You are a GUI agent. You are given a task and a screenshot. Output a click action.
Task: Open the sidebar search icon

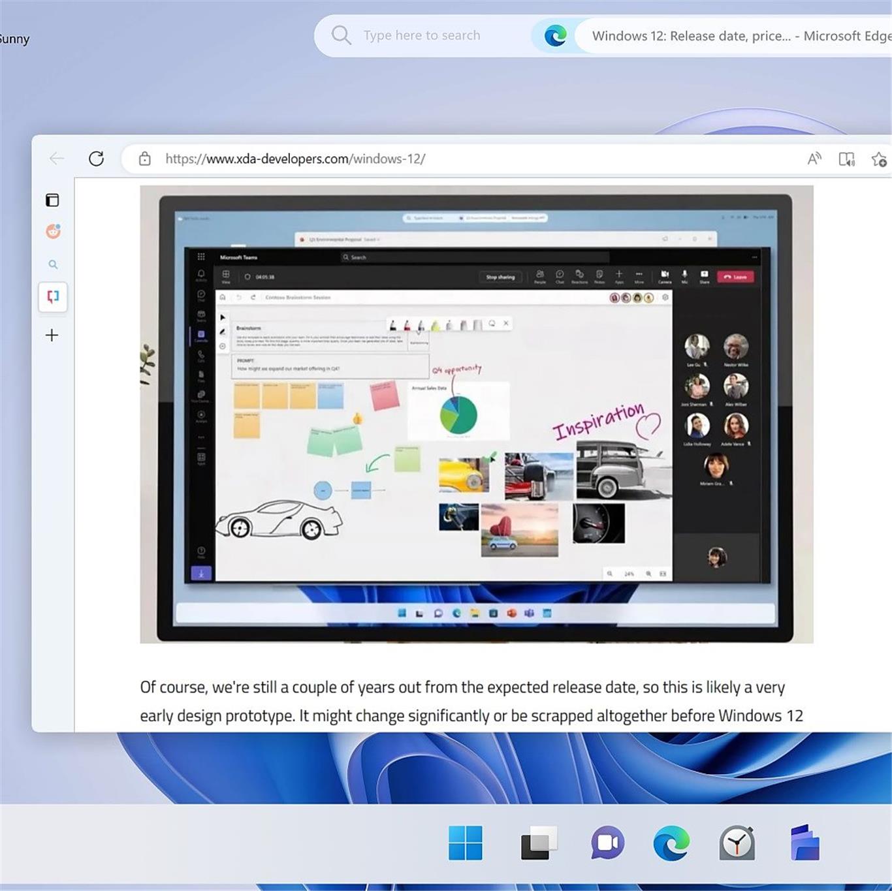pyautogui.click(x=53, y=264)
